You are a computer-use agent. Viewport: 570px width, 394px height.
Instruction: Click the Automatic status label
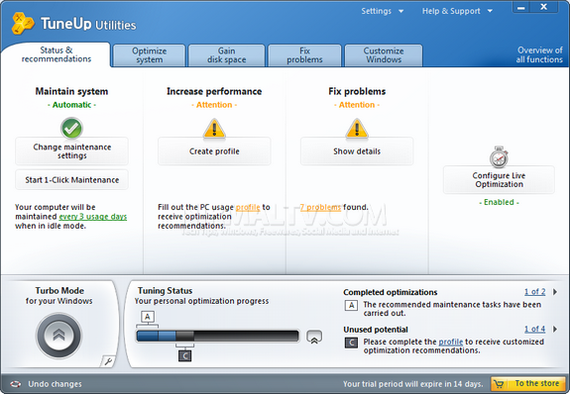tap(71, 105)
